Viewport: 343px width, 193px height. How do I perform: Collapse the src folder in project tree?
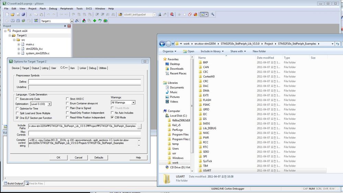(14, 40)
